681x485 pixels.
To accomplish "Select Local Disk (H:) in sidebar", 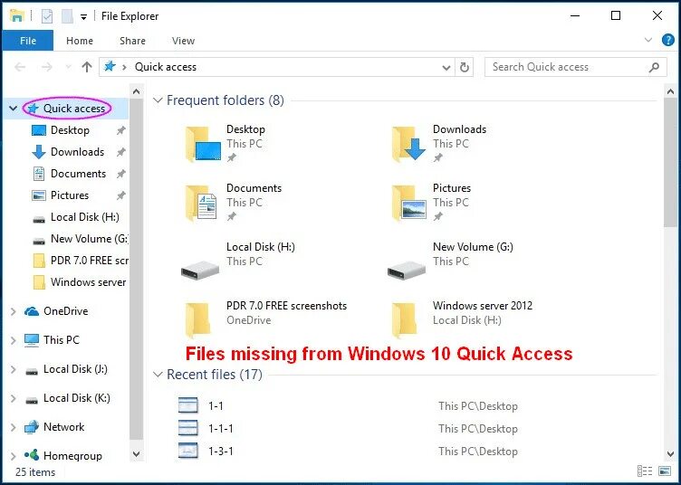I will (85, 217).
